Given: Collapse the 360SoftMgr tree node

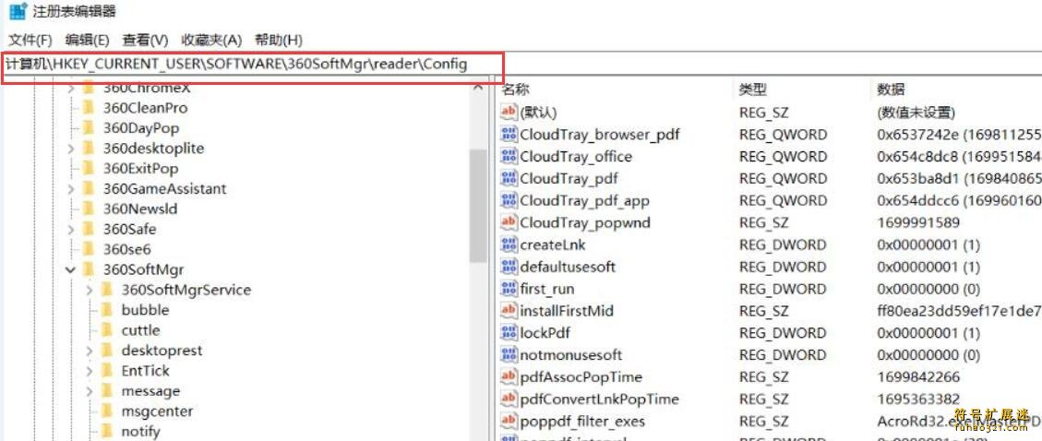Looking at the screenshot, I should 71,270.
